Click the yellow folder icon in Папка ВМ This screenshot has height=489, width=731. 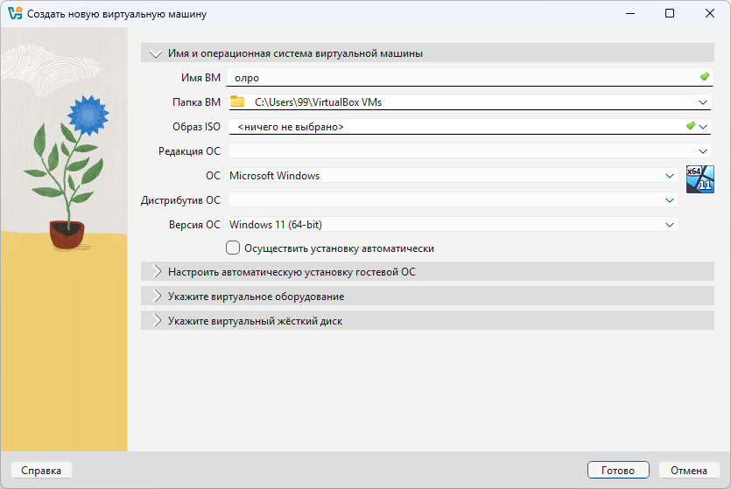tap(237, 102)
